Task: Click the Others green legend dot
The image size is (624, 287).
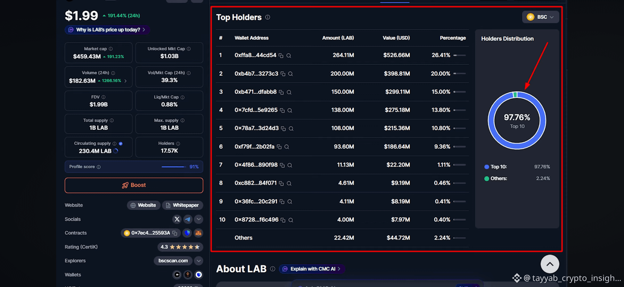Action: click(x=487, y=179)
